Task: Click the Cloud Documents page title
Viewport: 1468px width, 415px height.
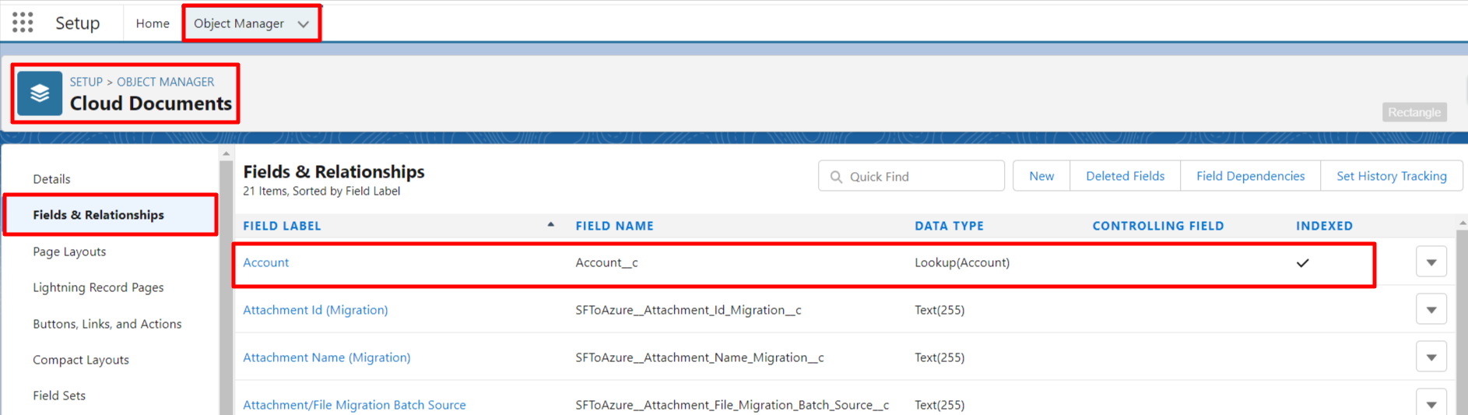Action: point(151,103)
